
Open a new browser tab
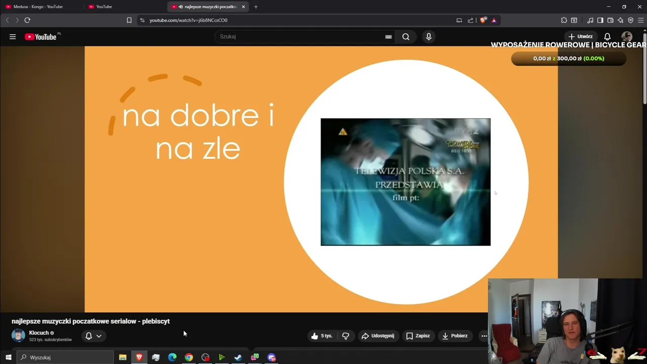tap(256, 7)
